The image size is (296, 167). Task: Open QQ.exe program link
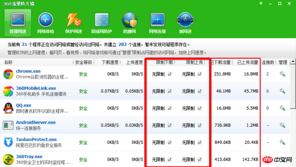point(24,105)
